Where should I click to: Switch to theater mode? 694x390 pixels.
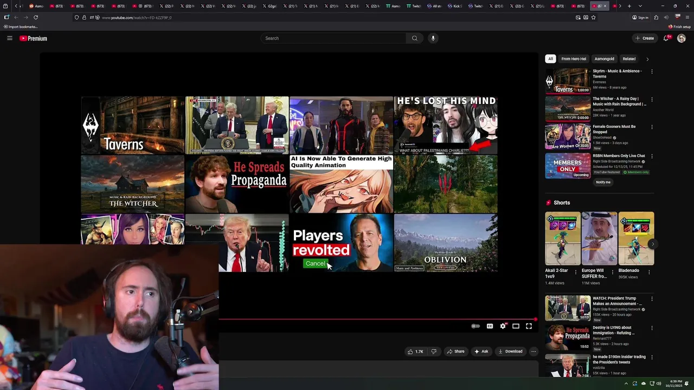[x=516, y=326]
